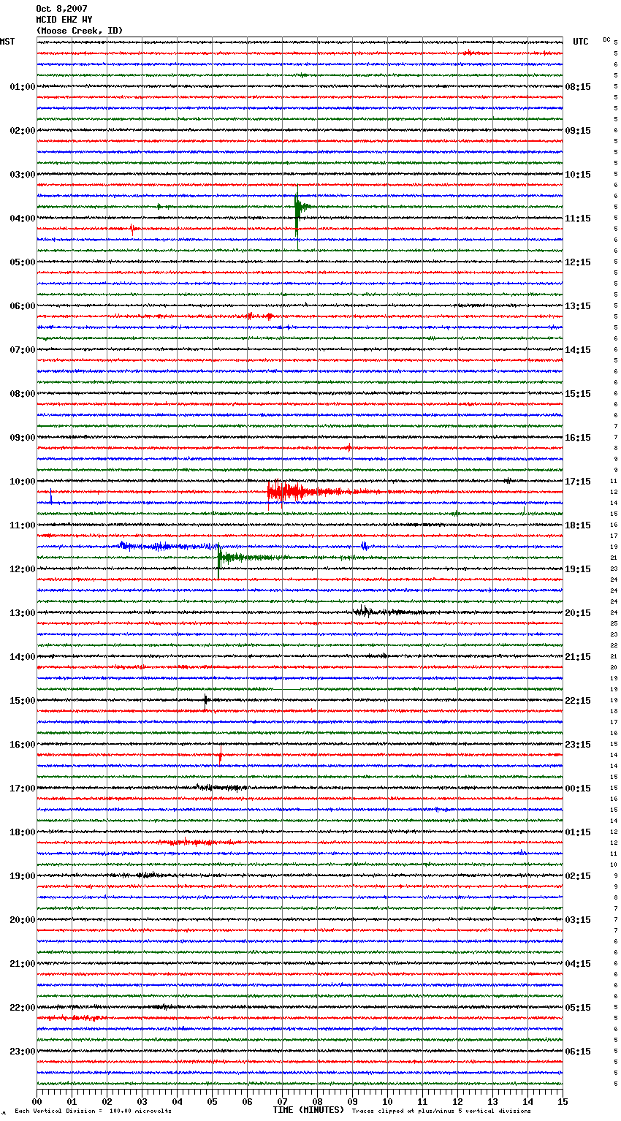Screen dimensions: 621x1121
Task: Click the 'UTC' time zone header
Action: [x=581, y=42]
